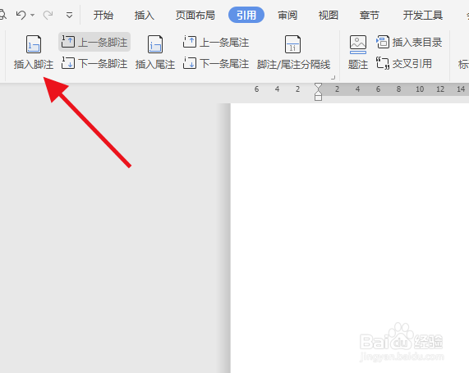The height and width of the screenshot is (373, 469).
Task: Switch to the 开始 (Home) tab
Action: pos(103,15)
